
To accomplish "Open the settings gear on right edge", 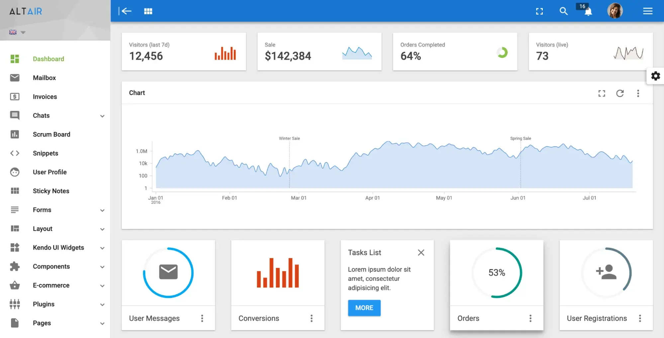I will [x=655, y=76].
